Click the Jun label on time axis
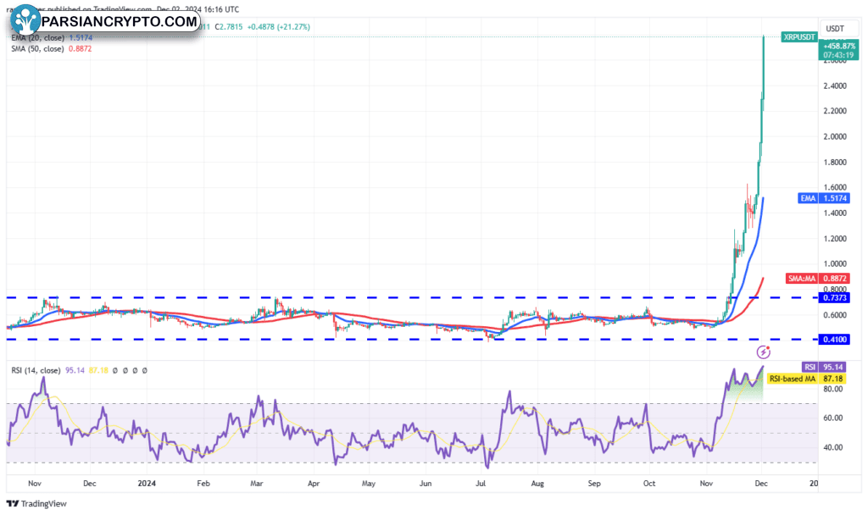 [426, 484]
